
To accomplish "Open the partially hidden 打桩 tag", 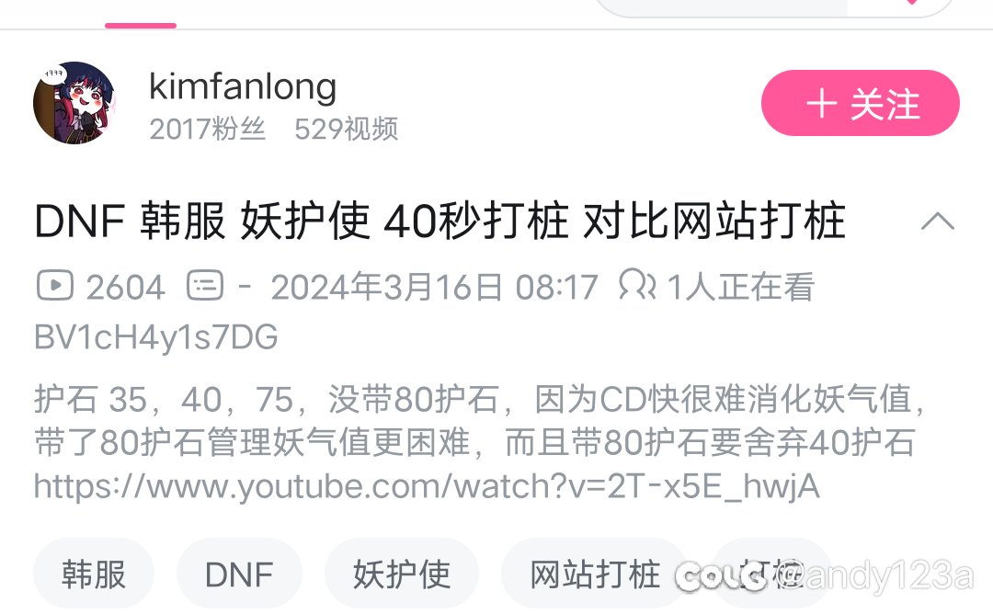I will click(x=771, y=574).
